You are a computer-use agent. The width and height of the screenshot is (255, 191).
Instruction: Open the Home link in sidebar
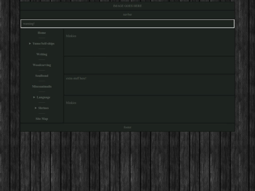pos(42,33)
